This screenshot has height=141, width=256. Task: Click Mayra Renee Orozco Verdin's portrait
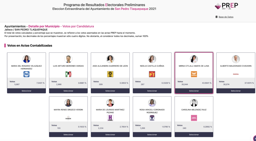click(x=68, y=103)
